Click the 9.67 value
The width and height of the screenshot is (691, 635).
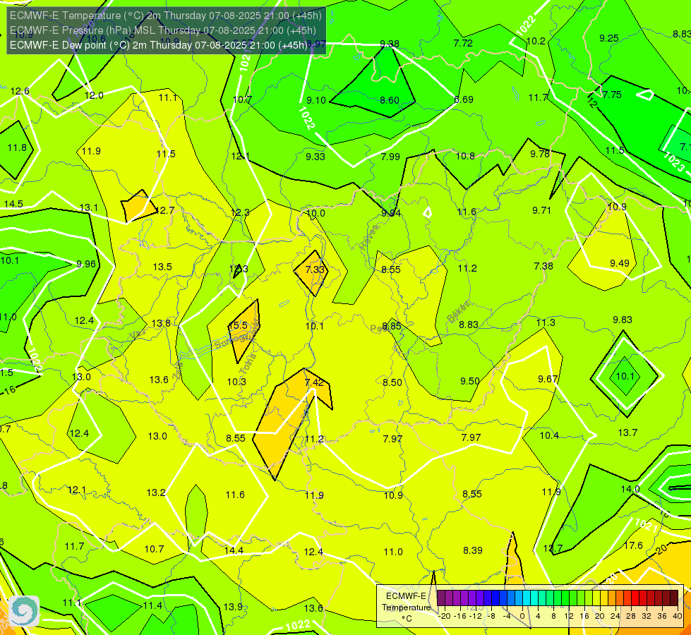[548, 379]
